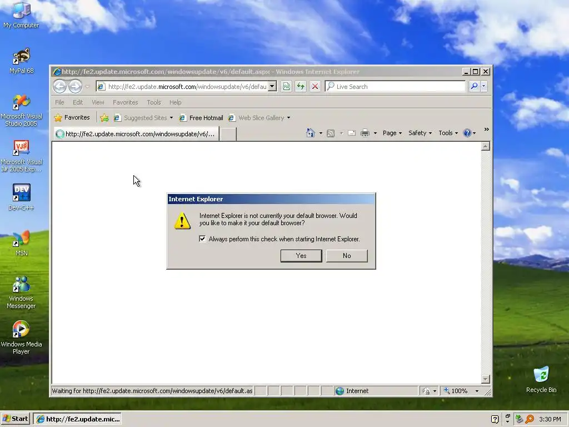Select My Computer desktop icon
The image size is (569, 427).
(21, 14)
